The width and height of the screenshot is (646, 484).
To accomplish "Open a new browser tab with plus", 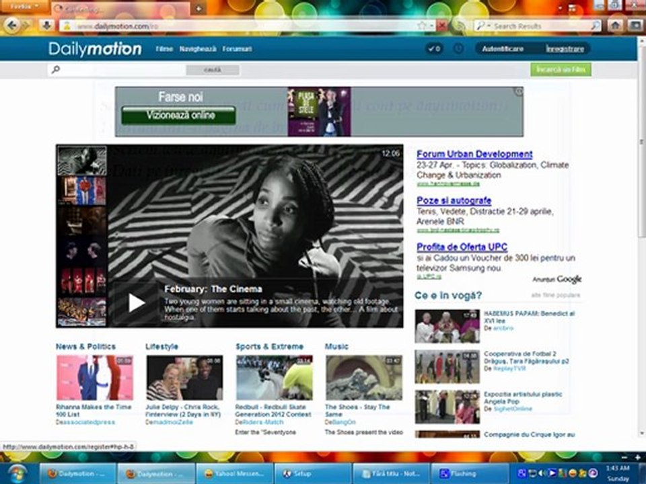I will tap(198, 8).
